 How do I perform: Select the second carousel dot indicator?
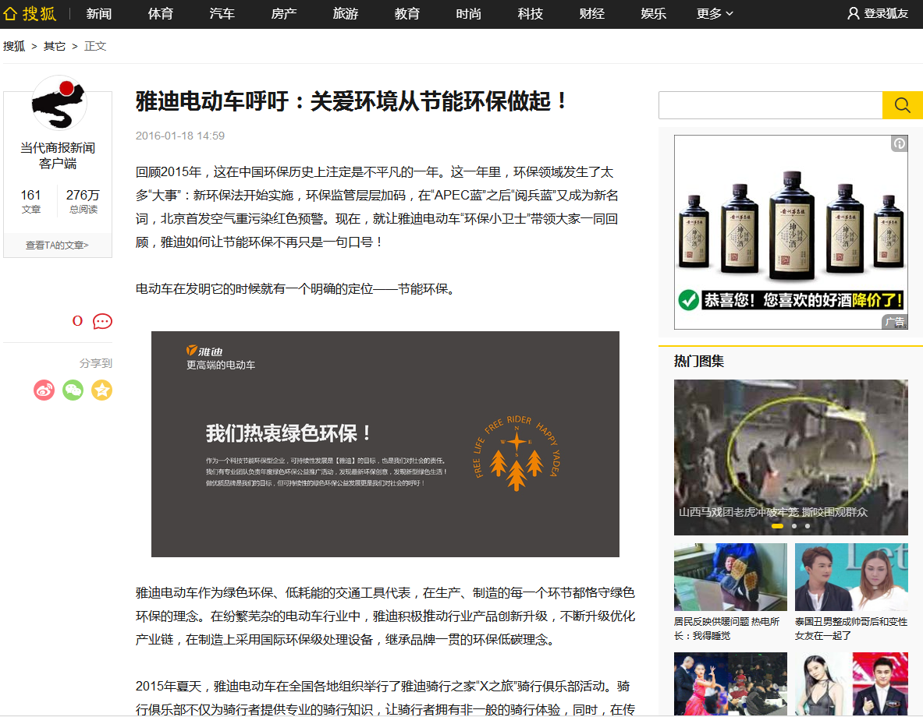pyautogui.click(x=794, y=526)
